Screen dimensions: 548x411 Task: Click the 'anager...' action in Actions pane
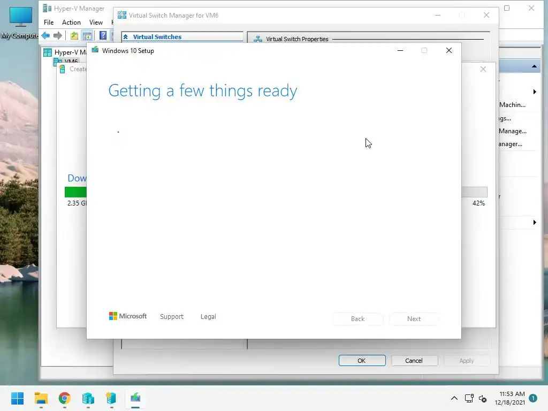point(510,144)
